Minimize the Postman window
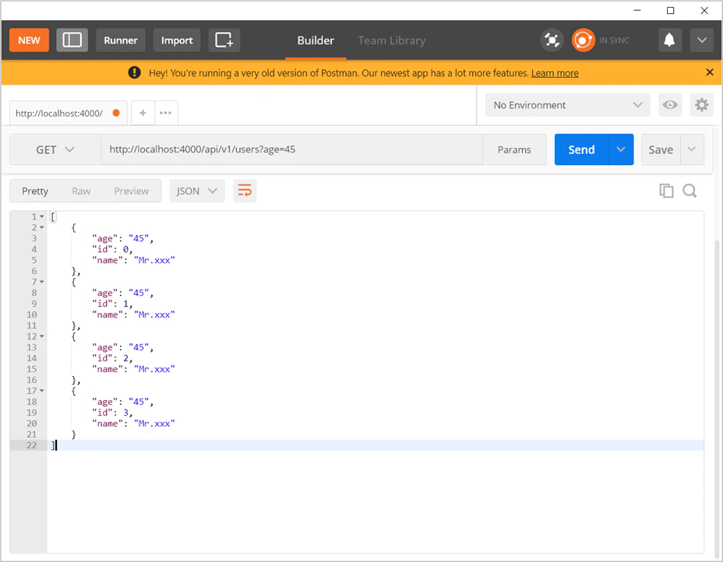 point(637,10)
